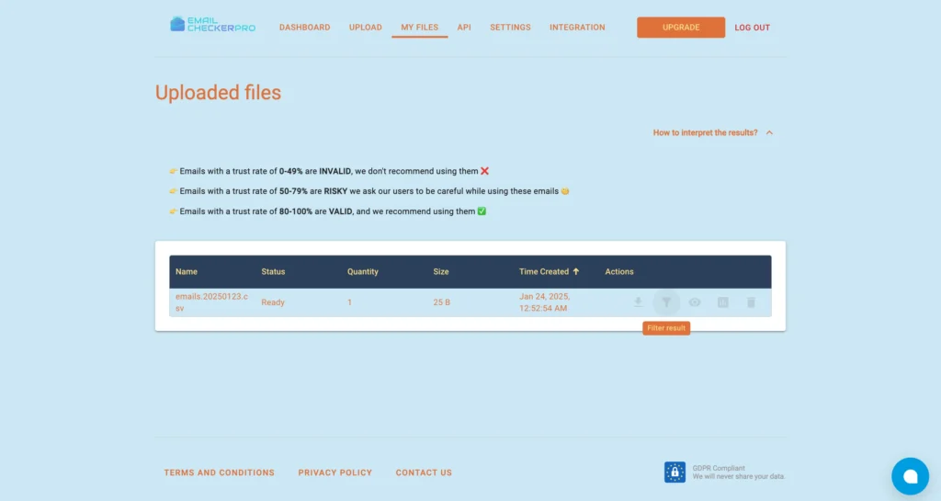Click the GDPR Compliant text
Screen dimensions: 941x501
pos(719,468)
